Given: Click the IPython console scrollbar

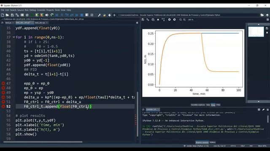Looking at the screenshot, I should tap(268, 119).
